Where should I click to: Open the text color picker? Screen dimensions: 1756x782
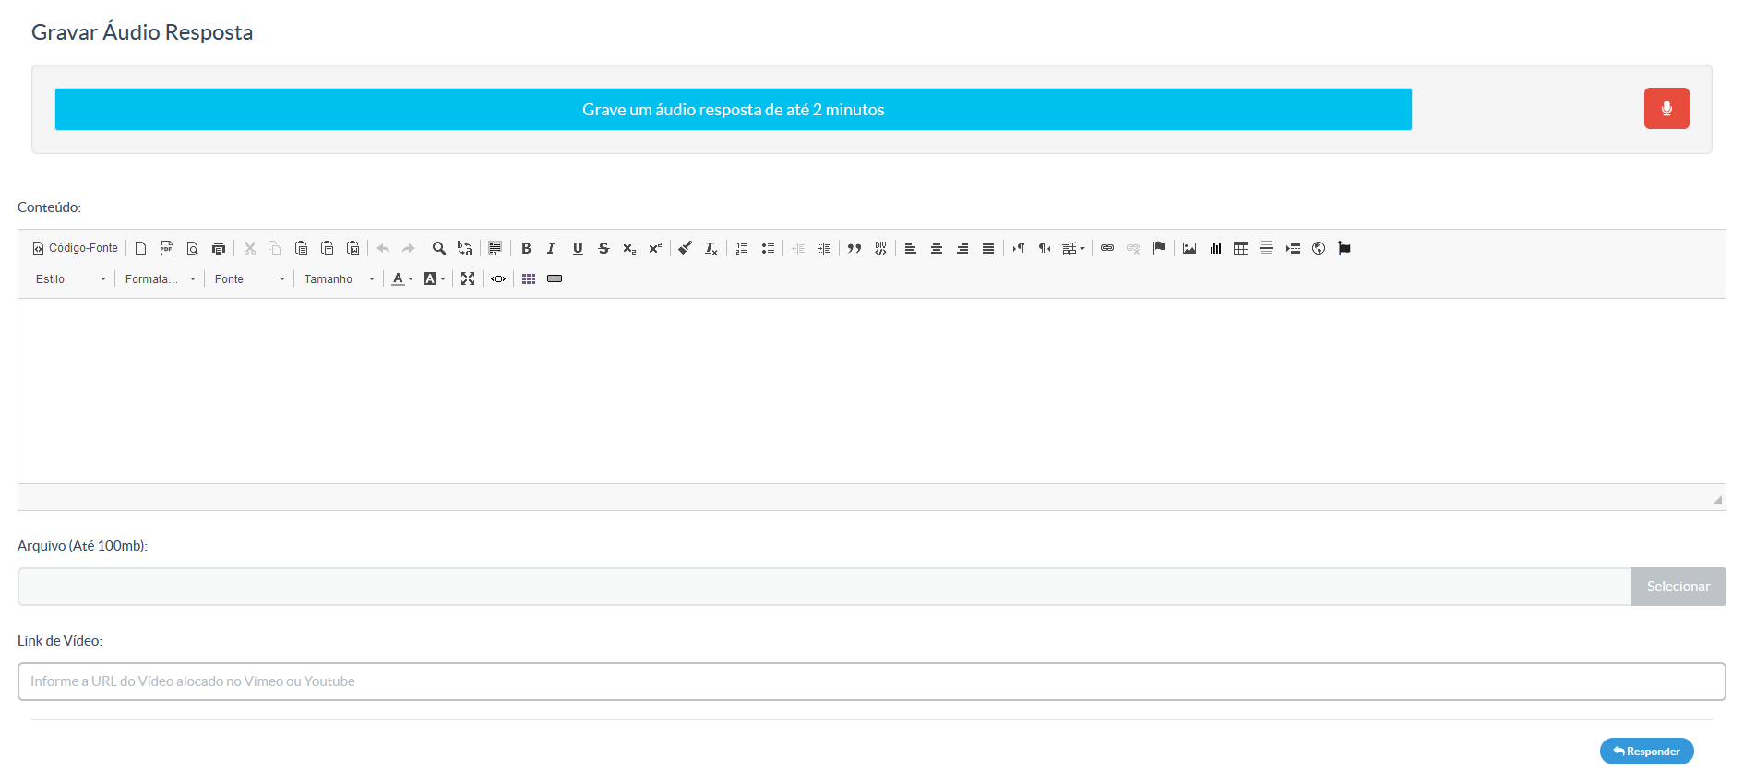click(x=402, y=279)
